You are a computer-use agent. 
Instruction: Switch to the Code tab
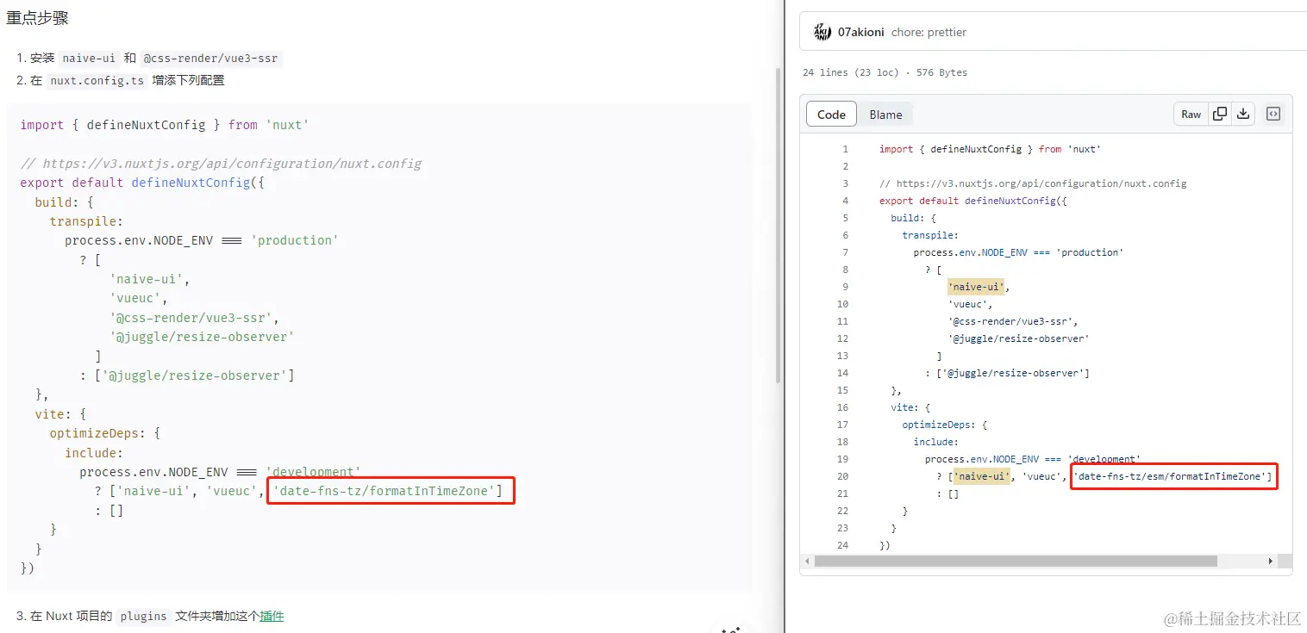[x=831, y=115]
